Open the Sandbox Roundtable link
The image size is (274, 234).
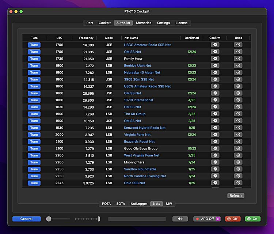click(140, 169)
